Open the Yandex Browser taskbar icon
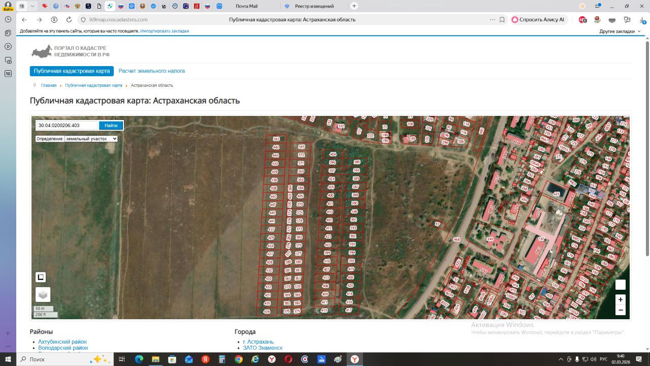 point(355,359)
